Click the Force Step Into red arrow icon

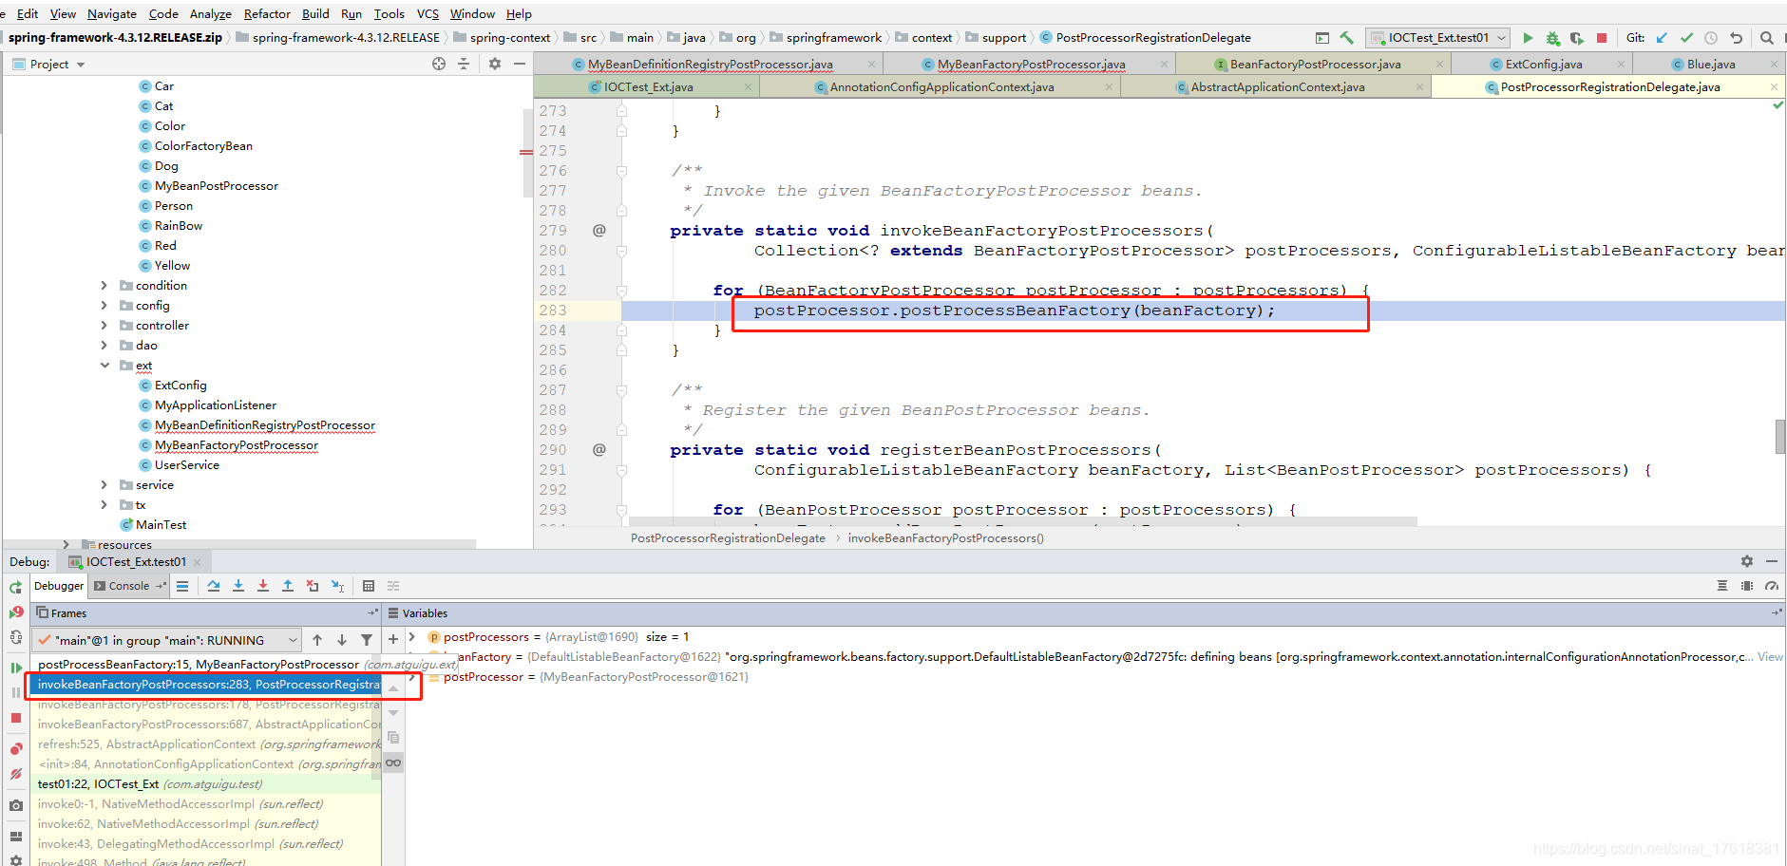pyautogui.click(x=263, y=586)
